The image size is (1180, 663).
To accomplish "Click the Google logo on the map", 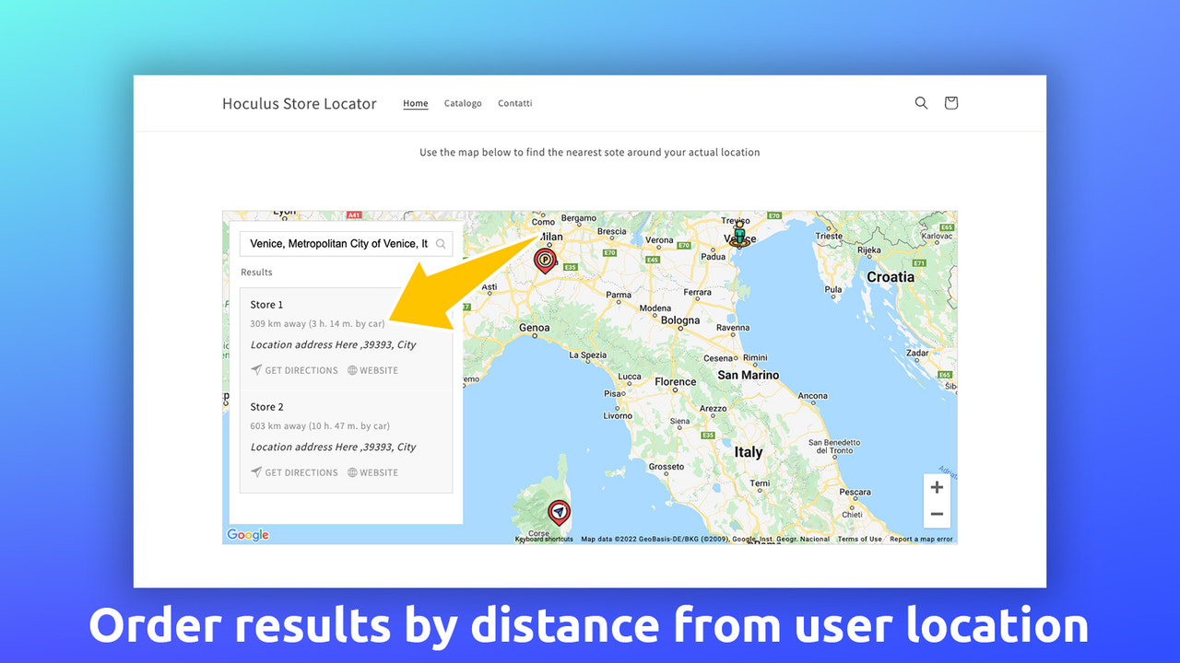I will [x=246, y=534].
